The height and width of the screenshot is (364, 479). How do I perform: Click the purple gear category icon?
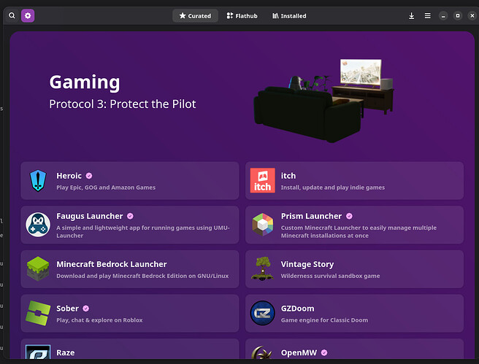coord(28,15)
